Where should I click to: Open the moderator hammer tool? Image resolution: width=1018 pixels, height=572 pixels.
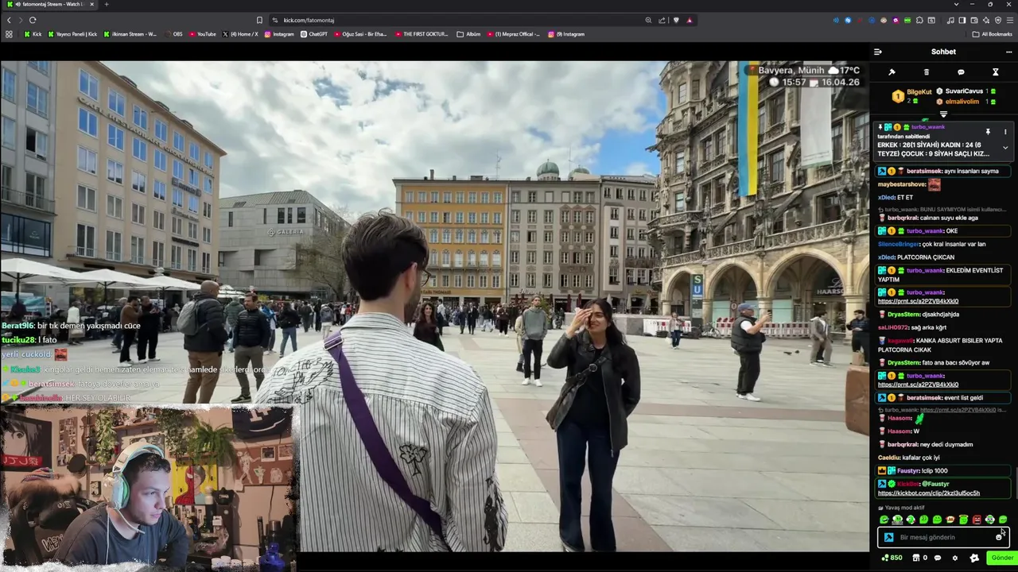pyautogui.click(x=892, y=72)
